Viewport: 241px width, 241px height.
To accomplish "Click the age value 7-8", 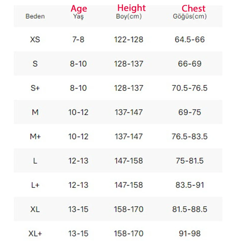I will point(78,39).
